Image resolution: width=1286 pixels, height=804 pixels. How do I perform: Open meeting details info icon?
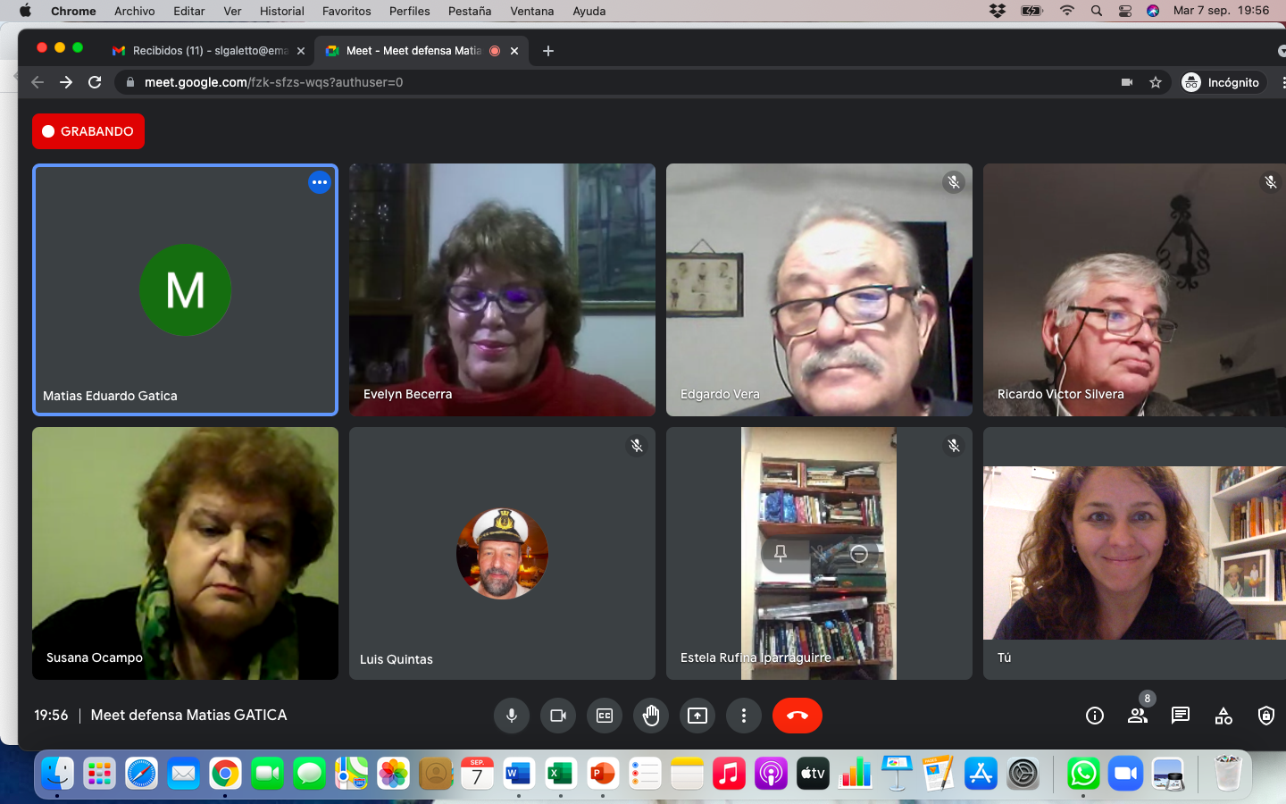(1095, 716)
